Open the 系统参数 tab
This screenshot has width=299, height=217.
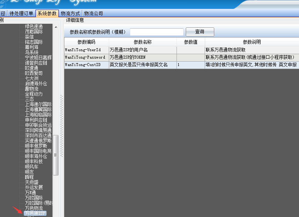pos(47,13)
